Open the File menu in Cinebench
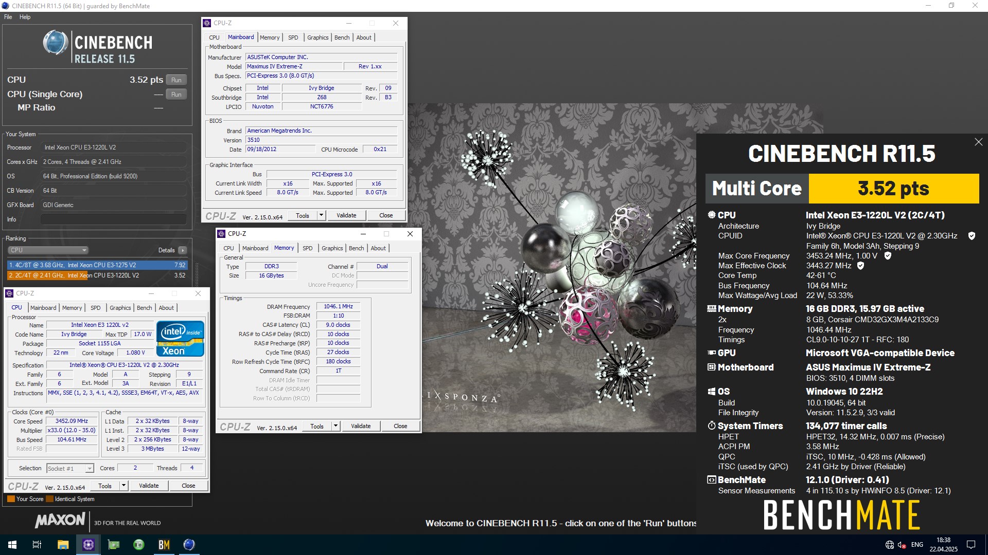This screenshot has width=988, height=555. (8, 17)
